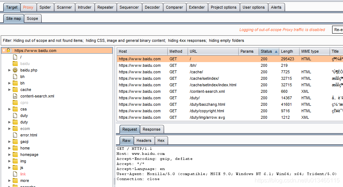Select the /content-search.xml request row
The height and width of the screenshot is (187, 343).
230,92
